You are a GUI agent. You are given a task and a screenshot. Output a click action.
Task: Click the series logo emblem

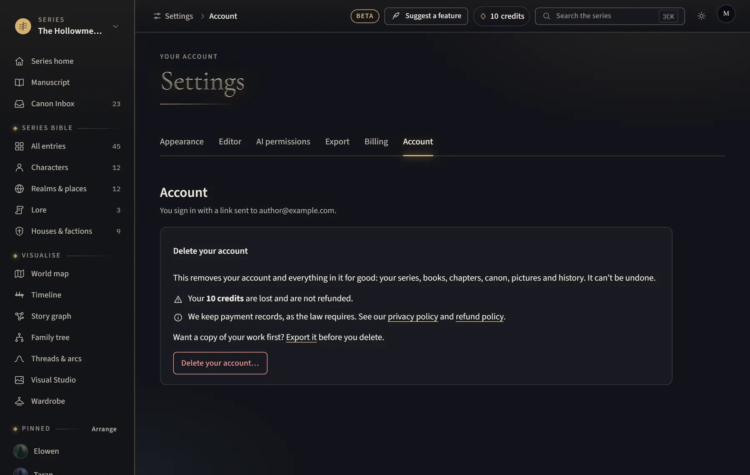point(23,26)
